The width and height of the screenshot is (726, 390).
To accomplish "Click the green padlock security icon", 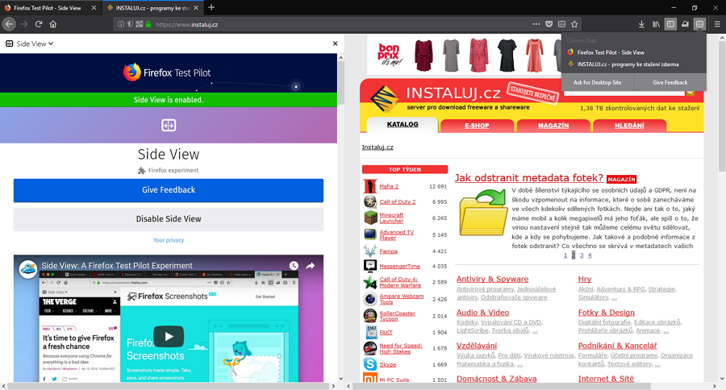I will point(148,24).
